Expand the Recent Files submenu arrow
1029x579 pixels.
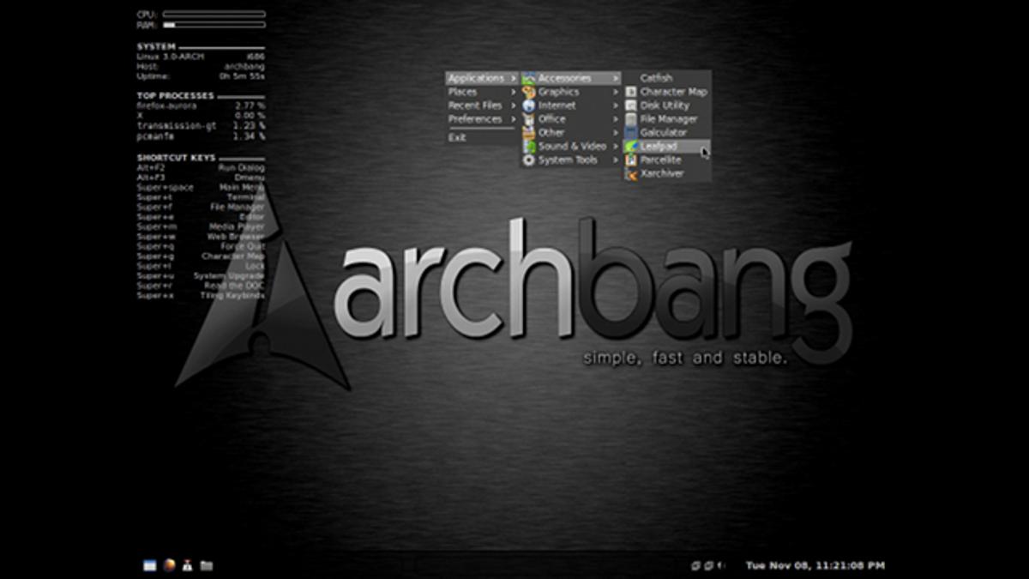pyautogui.click(x=513, y=106)
